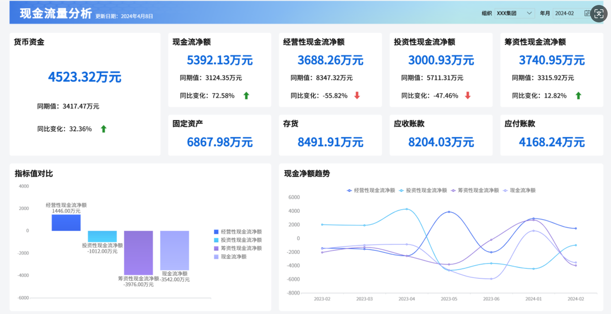This screenshot has width=611, height=314.
Task: Click the red down arrow beside -47.46%
Action: pos(467,96)
